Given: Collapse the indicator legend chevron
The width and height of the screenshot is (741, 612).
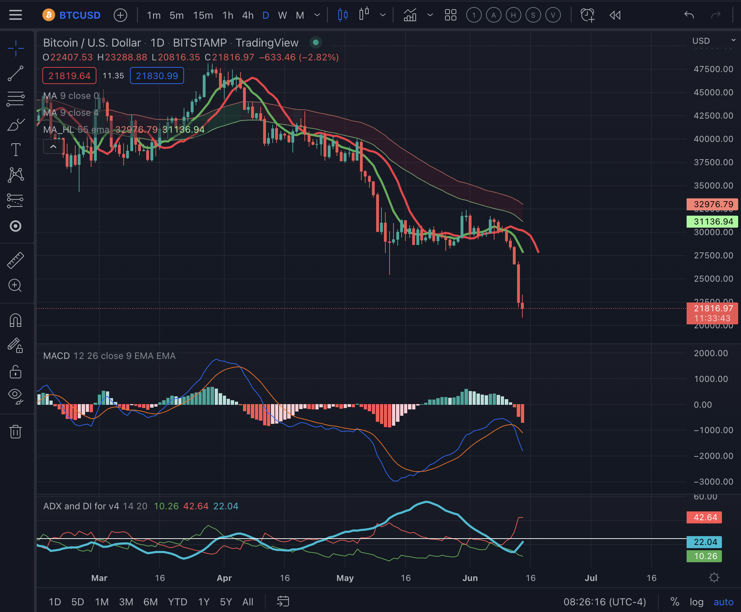Looking at the screenshot, I should click(53, 146).
